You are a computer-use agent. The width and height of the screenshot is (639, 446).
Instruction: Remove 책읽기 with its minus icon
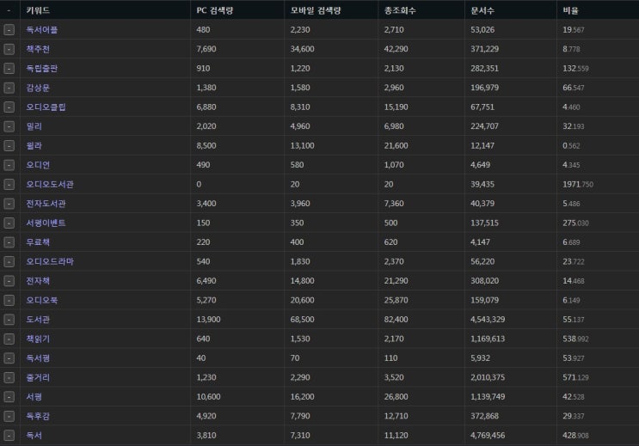click(x=9, y=339)
